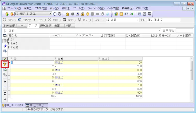This screenshot has height=113, width=196.
Task: Click the object copy documents icon
Action: click(102, 14)
